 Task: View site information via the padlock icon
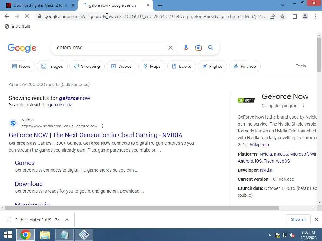click(40, 16)
